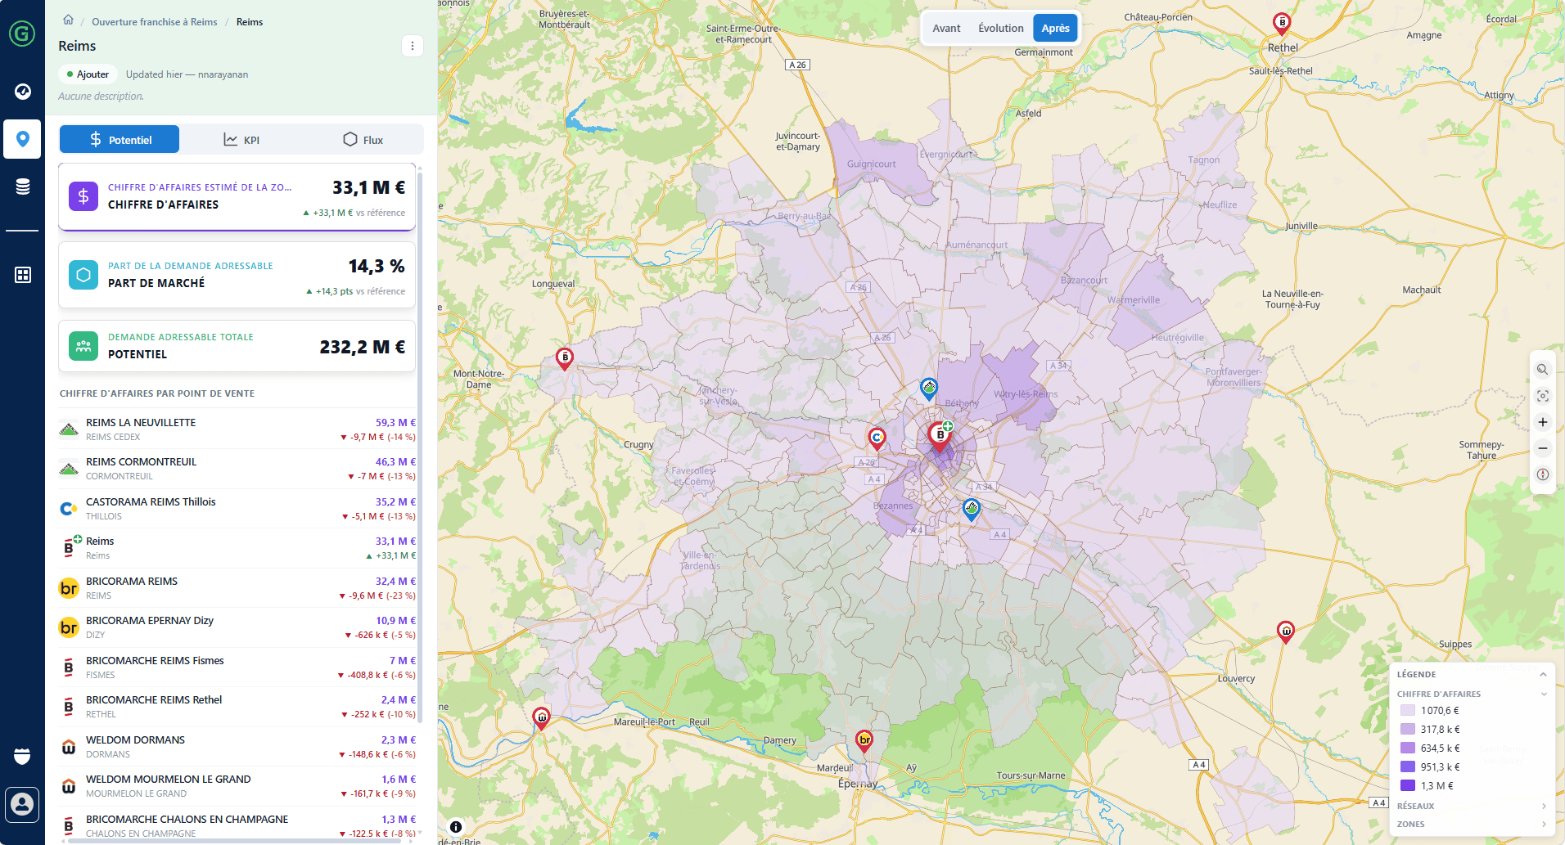Select the WELDOM DORMANS row

pos(237,747)
